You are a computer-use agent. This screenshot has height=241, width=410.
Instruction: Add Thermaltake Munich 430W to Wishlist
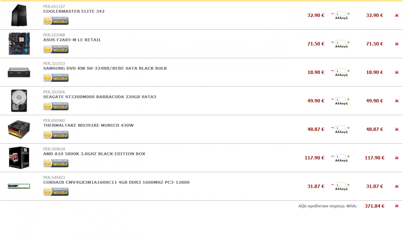tap(56, 135)
